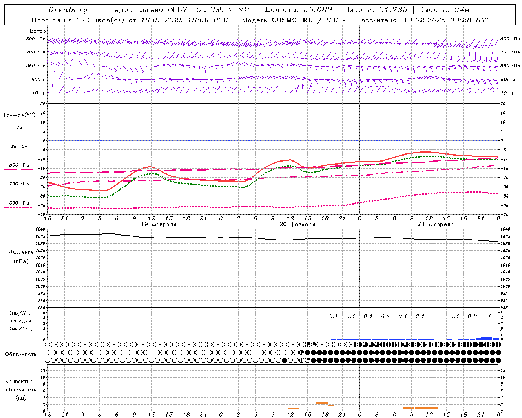Image resolution: width=522 pixels, height=418 pixels.
Task: Click the Orenburg station title
Action: [68, 10]
